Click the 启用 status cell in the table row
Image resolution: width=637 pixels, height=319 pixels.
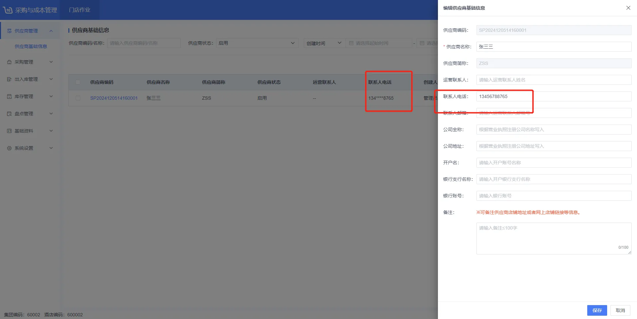262,98
